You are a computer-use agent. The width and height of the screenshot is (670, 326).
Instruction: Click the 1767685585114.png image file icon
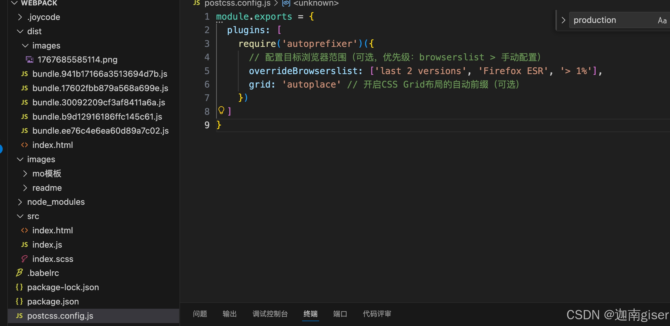[30, 60]
